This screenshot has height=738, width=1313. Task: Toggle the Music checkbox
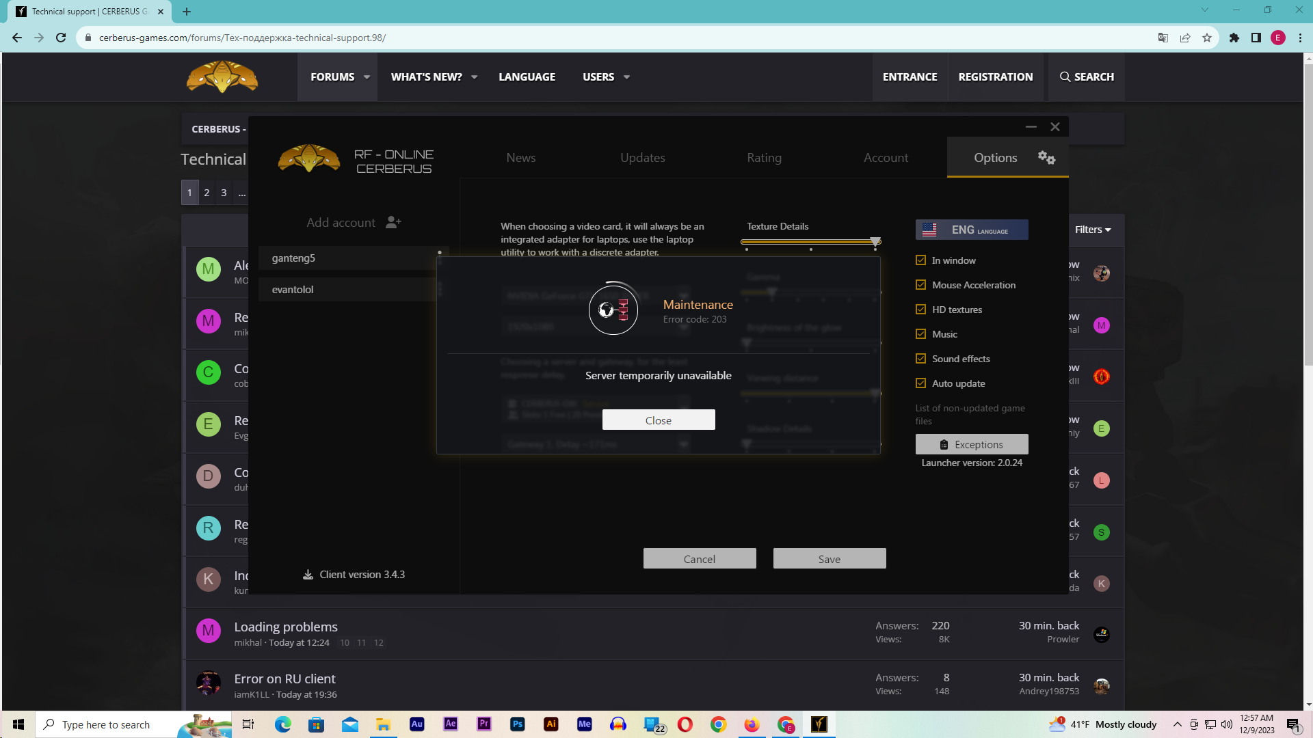[x=920, y=334]
